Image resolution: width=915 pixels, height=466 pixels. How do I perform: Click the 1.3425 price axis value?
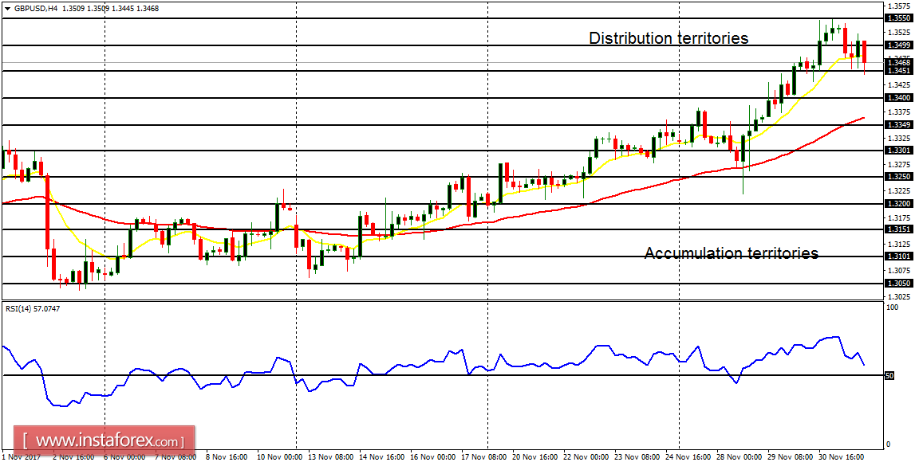click(x=898, y=85)
